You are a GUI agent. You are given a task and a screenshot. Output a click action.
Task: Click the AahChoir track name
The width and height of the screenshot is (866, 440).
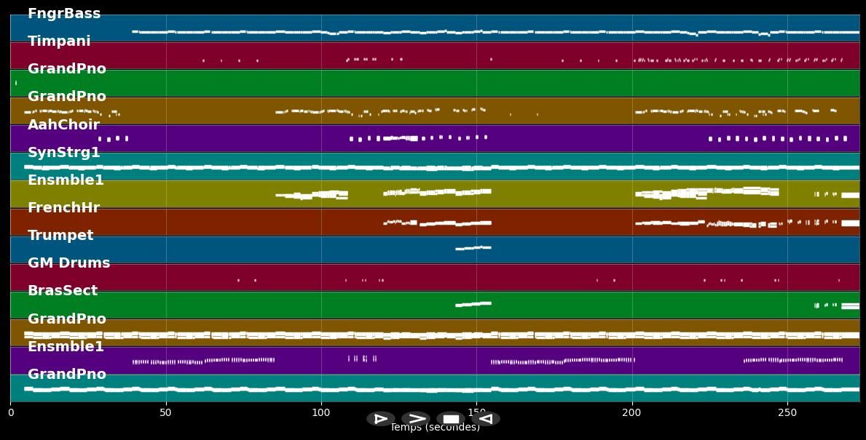click(x=63, y=125)
